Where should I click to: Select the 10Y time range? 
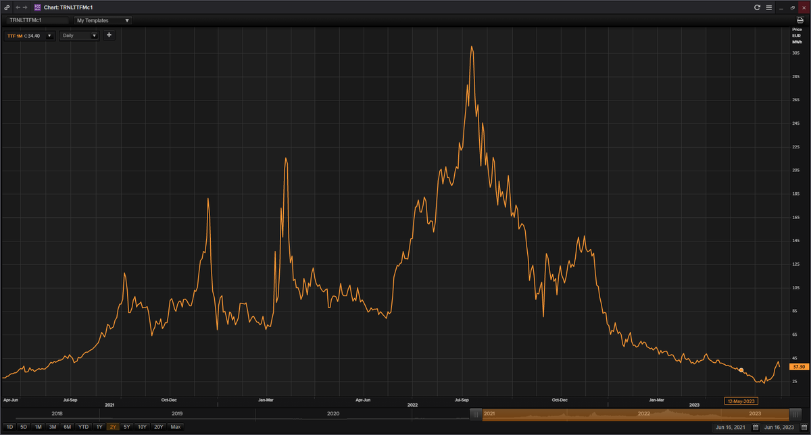(142, 427)
